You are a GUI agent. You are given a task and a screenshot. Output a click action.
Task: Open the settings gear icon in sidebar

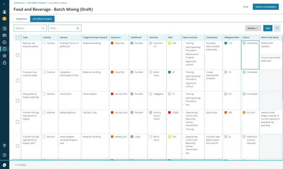coord(4,56)
